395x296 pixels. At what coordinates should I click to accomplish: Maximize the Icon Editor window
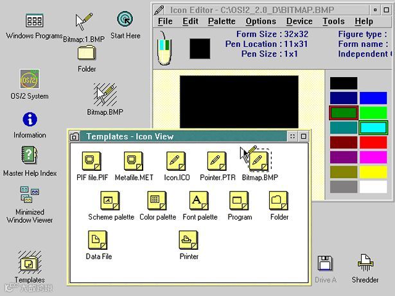coord(386,10)
